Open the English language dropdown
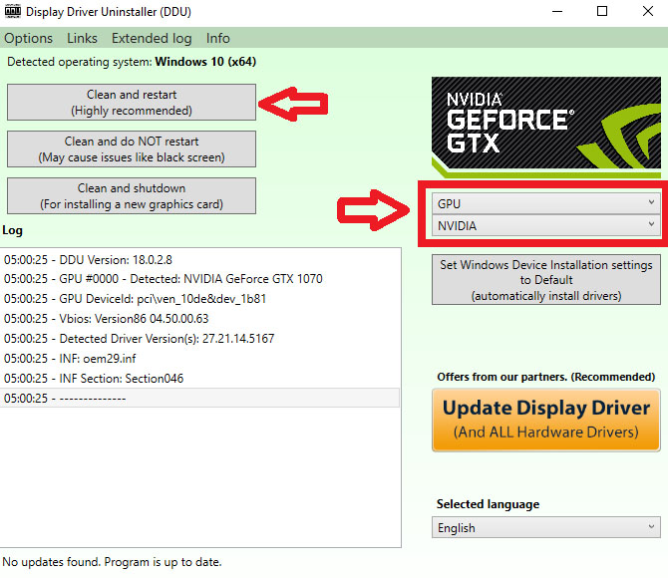This screenshot has height=578, width=668. [x=545, y=527]
